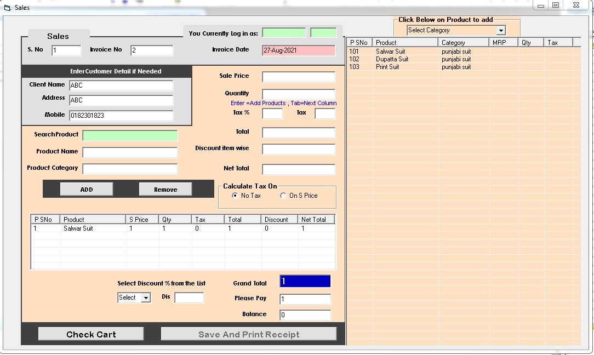This screenshot has width=594, height=355.
Task: Click the pink Invoice Date field
Action: pyautogui.click(x=298, y=50)
